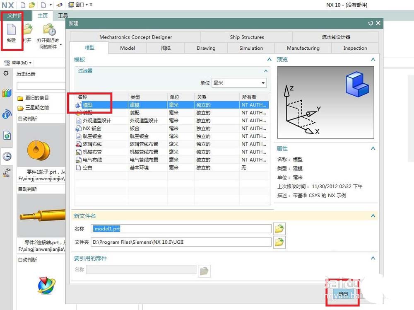Image resolution: width=414 pixels, height=310 pixels.
Task: Open the 主页 ribbon tab
Action: tap(42, 16)
